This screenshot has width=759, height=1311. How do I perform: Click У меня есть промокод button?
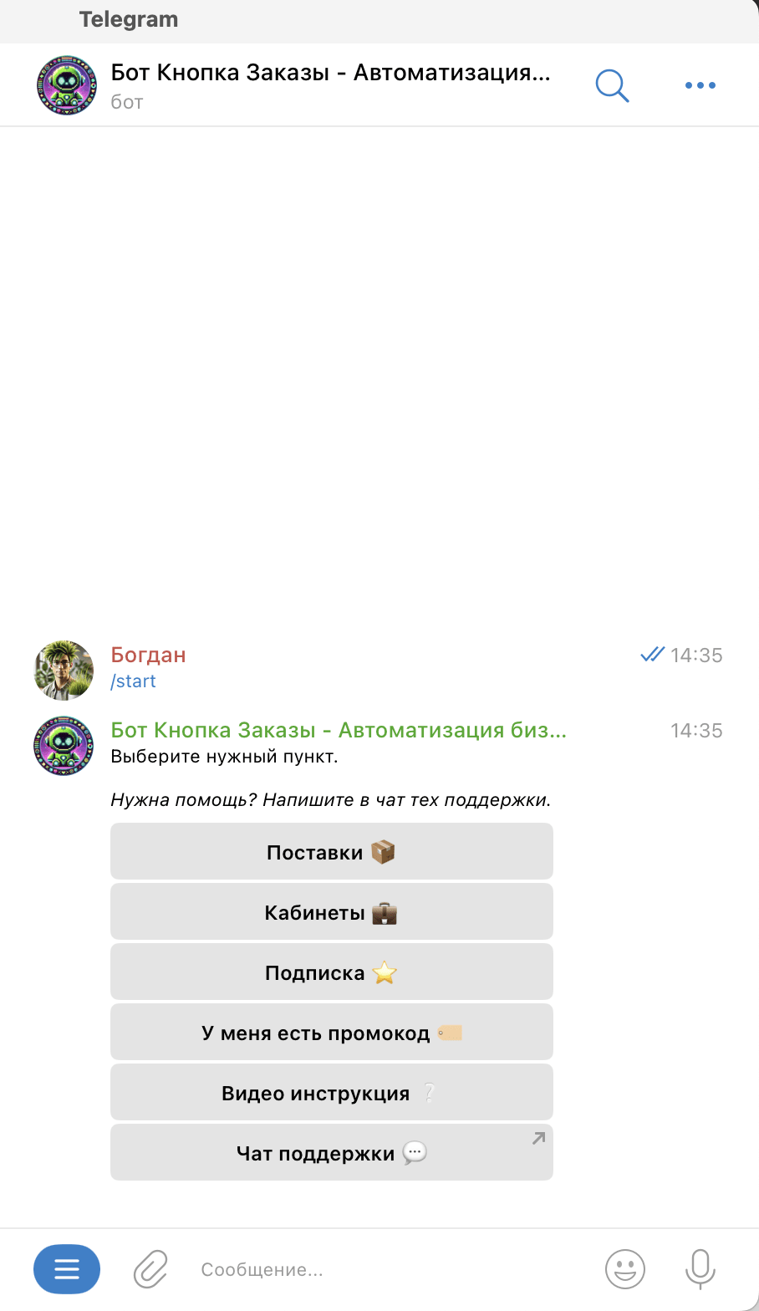pyautogui.click(x=332, y=1032)
